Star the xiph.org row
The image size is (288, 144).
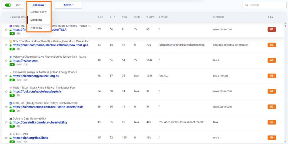(6, 138)
